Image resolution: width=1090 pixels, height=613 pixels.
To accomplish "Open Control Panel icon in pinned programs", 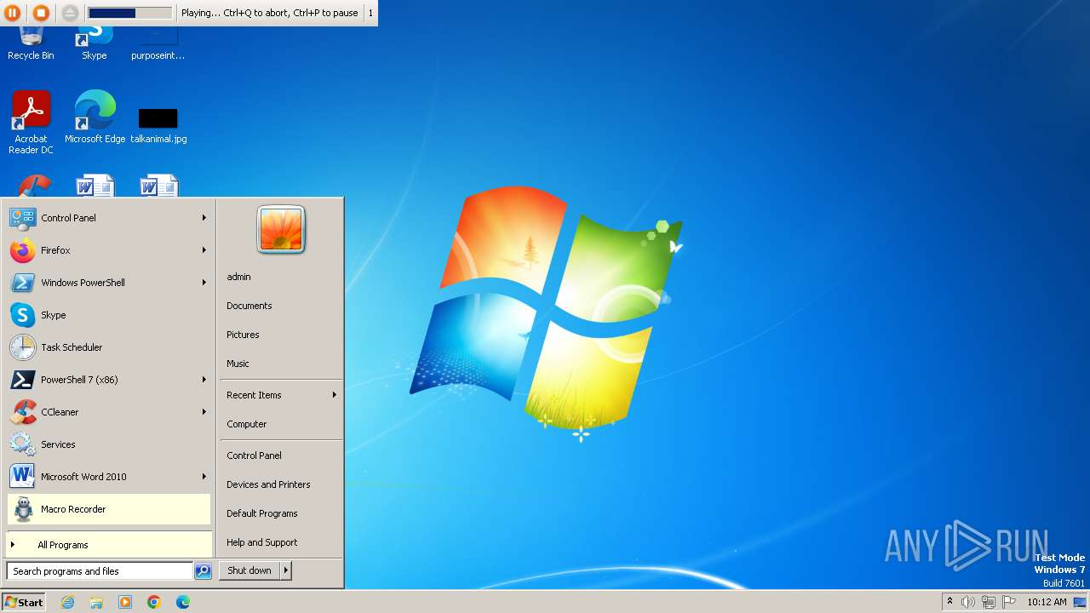I will pos(22,218).
